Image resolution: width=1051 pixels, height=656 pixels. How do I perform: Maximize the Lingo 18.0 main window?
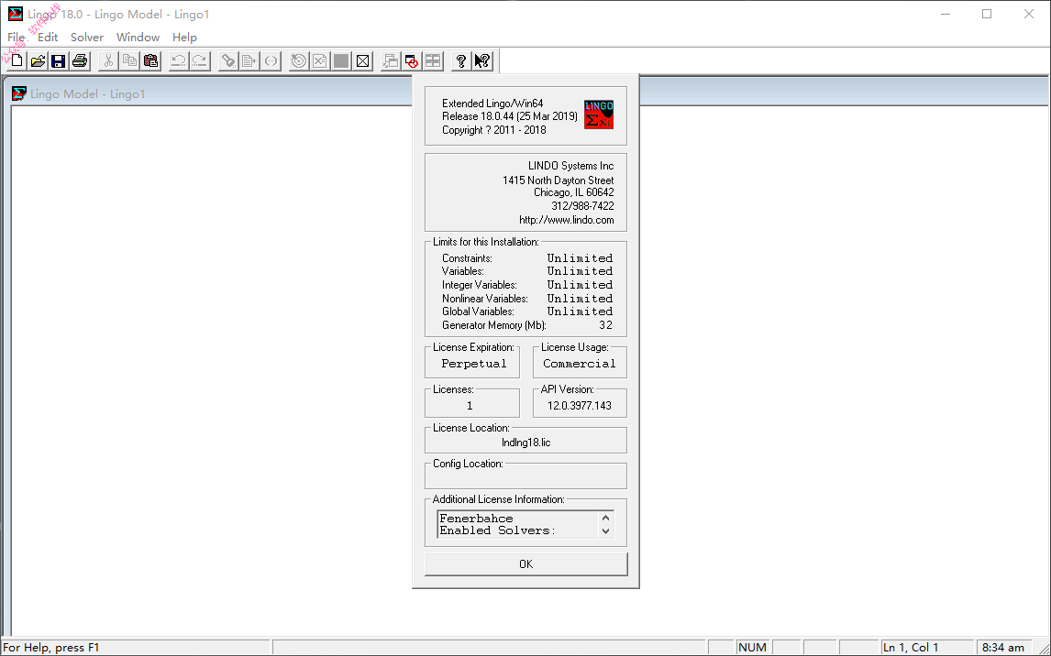click(x=987, y=14)
